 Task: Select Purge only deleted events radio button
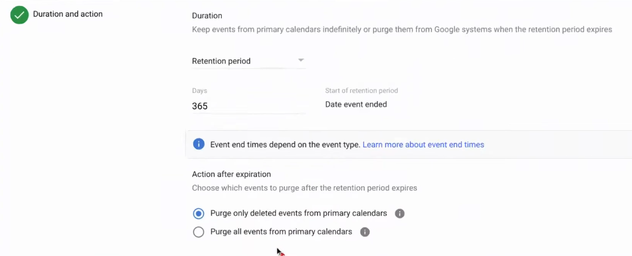pyautogui.click(x=198, y=214)
